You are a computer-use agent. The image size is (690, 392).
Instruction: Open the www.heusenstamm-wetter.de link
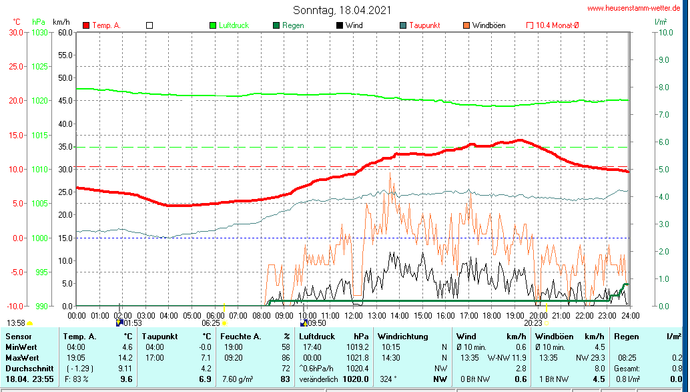pyautogui.click(x=634, y=8)
